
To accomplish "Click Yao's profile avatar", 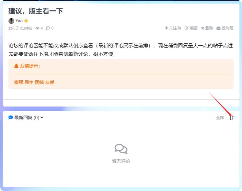I will coord(11,21).
